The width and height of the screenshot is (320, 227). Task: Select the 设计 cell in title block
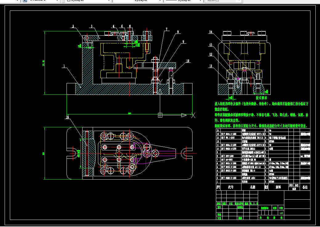coord(219,207)
